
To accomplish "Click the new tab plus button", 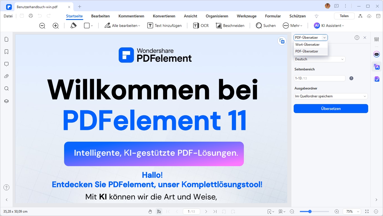I will click(80, 6).
